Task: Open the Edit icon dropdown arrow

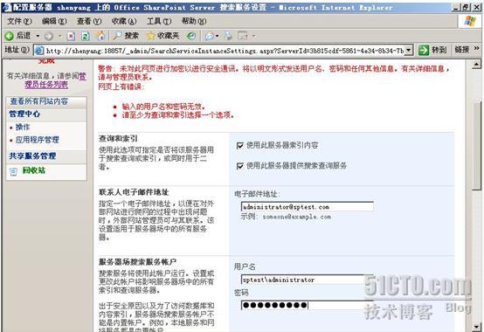Action: coord(253,37)
